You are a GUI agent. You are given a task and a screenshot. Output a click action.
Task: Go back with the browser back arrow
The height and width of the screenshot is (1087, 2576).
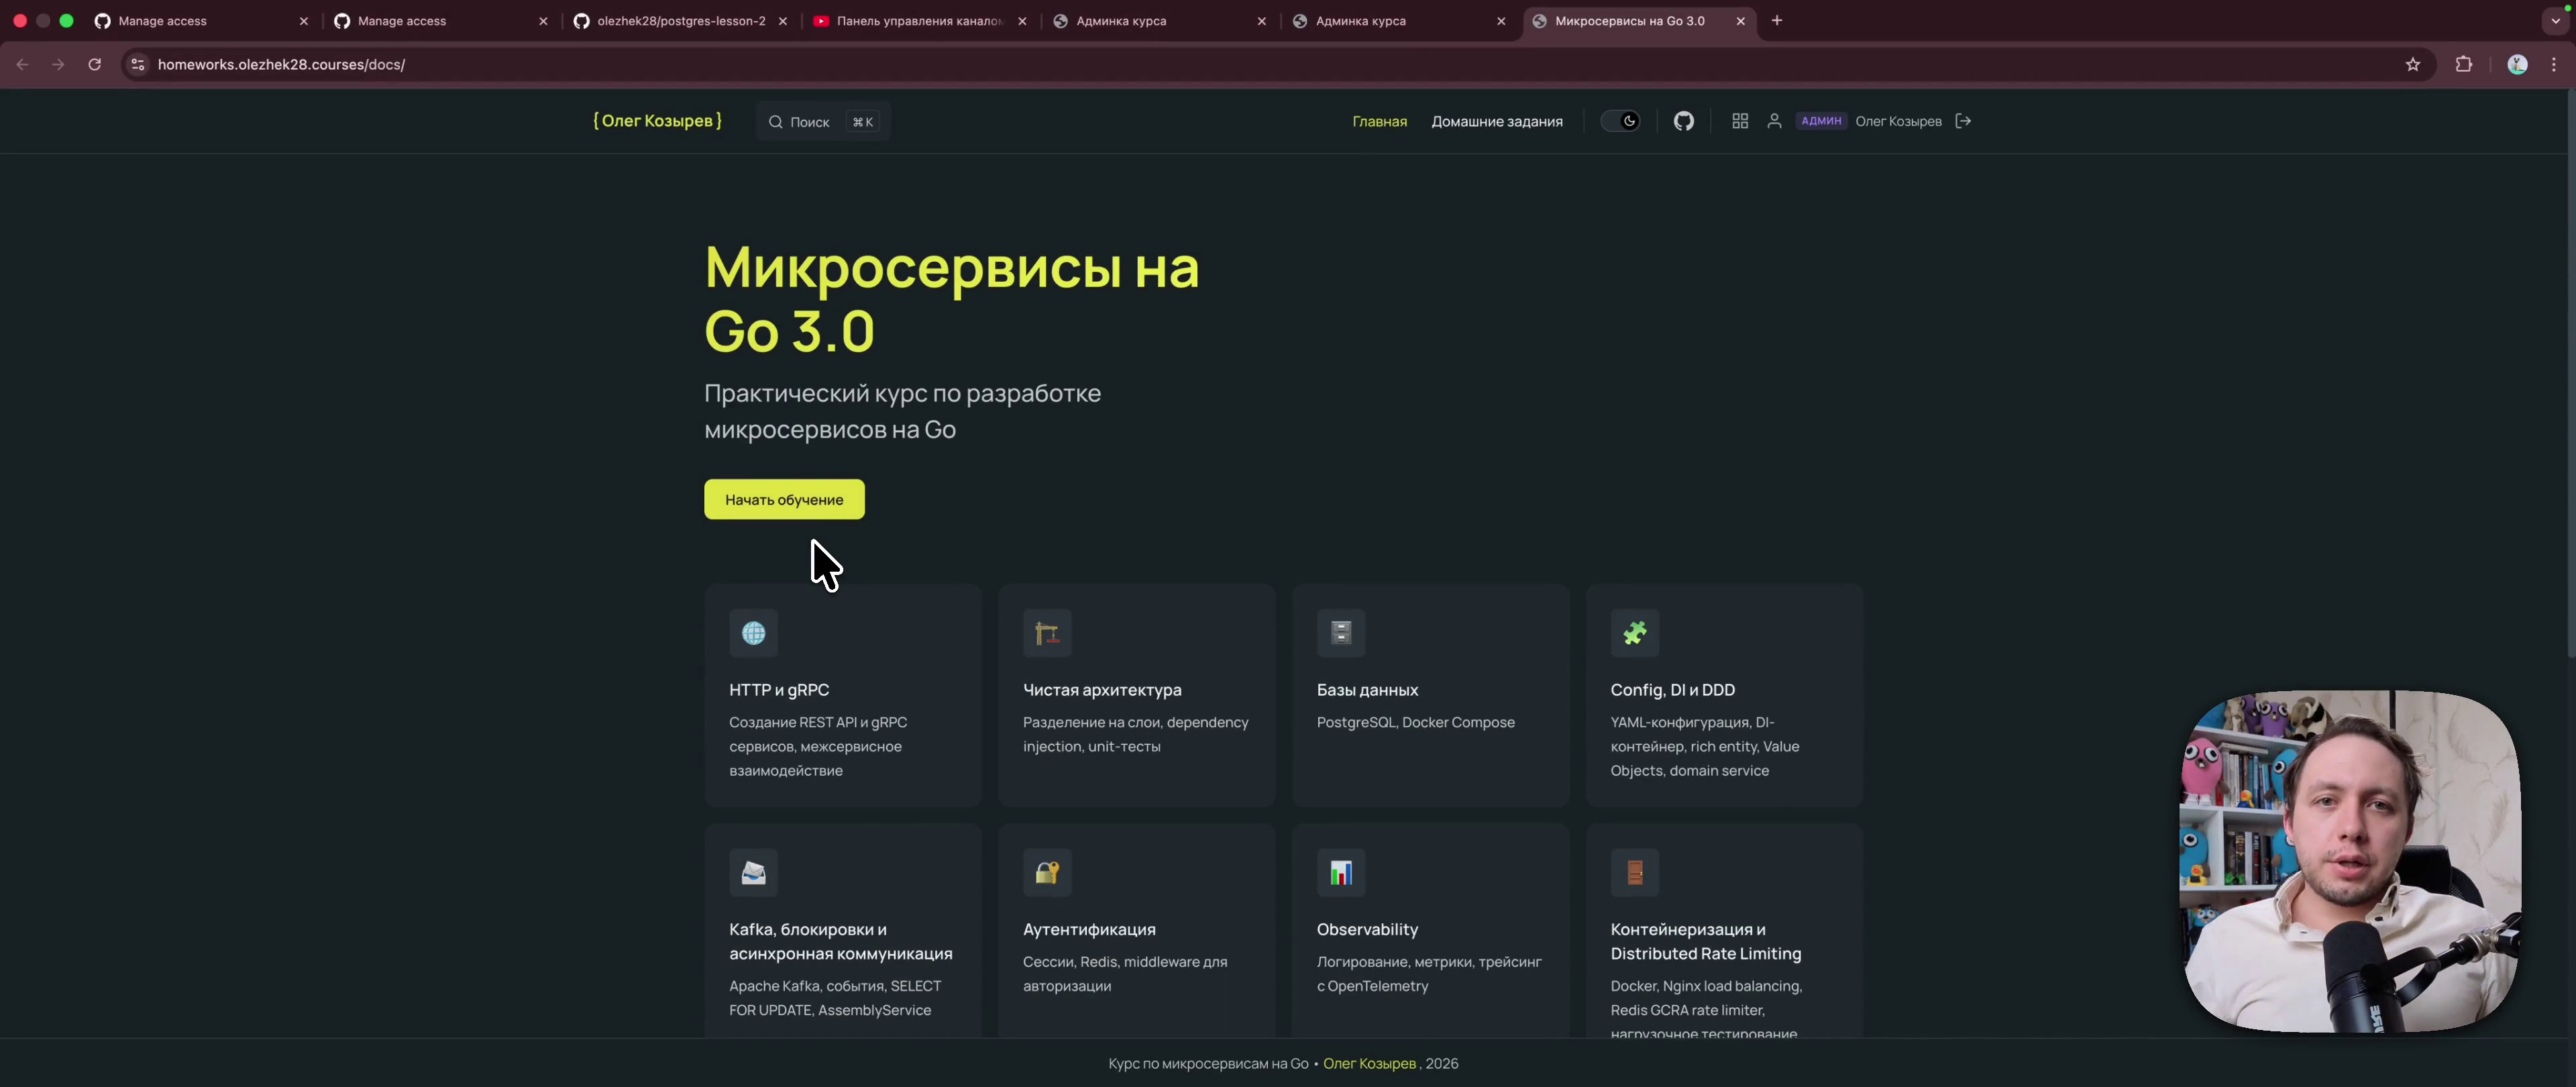(x=22, y=64)
